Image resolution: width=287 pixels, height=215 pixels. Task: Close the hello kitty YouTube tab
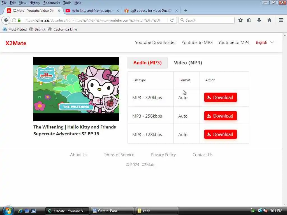coord(118,11)
